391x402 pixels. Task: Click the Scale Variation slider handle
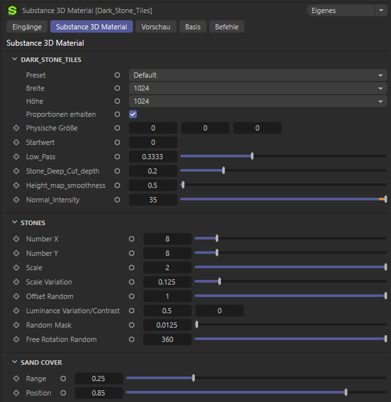click(220, 281)
